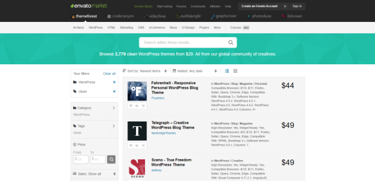375x181 pixels.
Task: Add Telegraph theme to cart icon
Action: (143, 146)
